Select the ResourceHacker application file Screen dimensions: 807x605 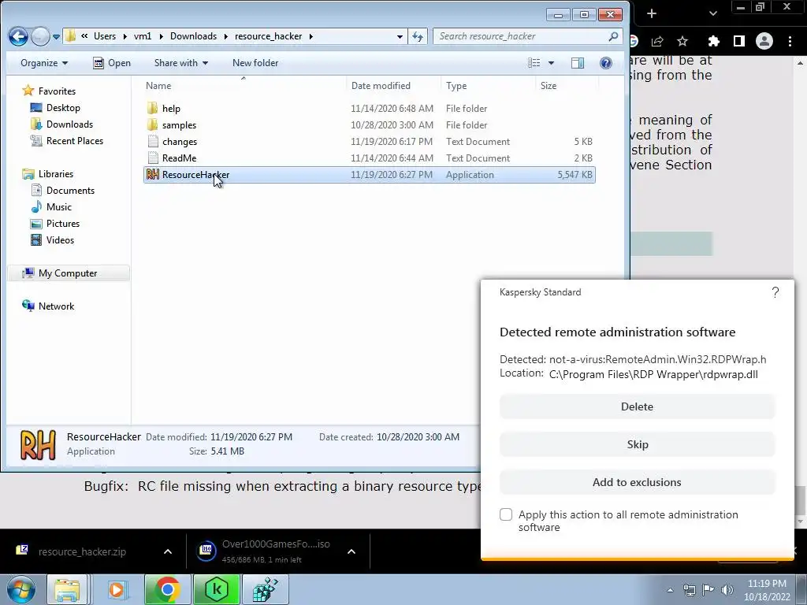369,174
